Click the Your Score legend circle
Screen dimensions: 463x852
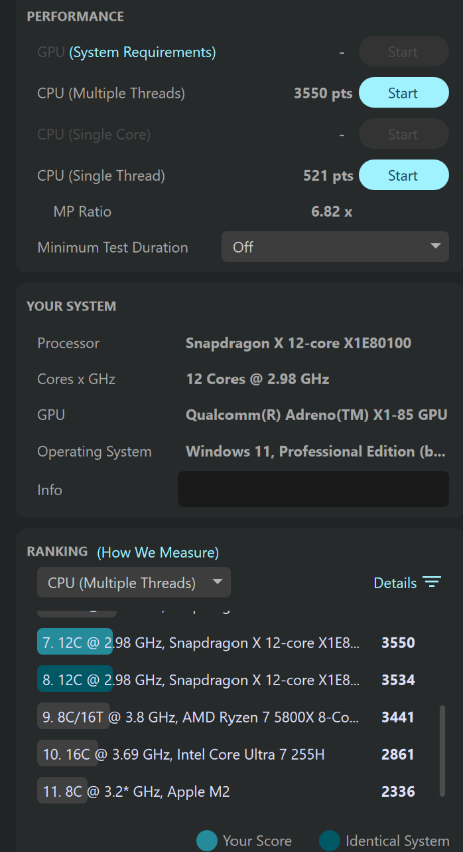[x=207, y=841]
